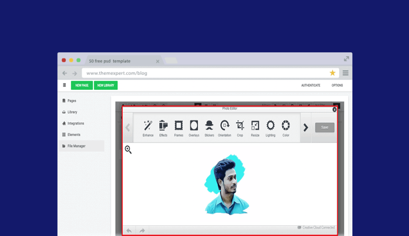Redo the photo edit
The height and width of the screenshot is (236, 409).
click(142, 230)
